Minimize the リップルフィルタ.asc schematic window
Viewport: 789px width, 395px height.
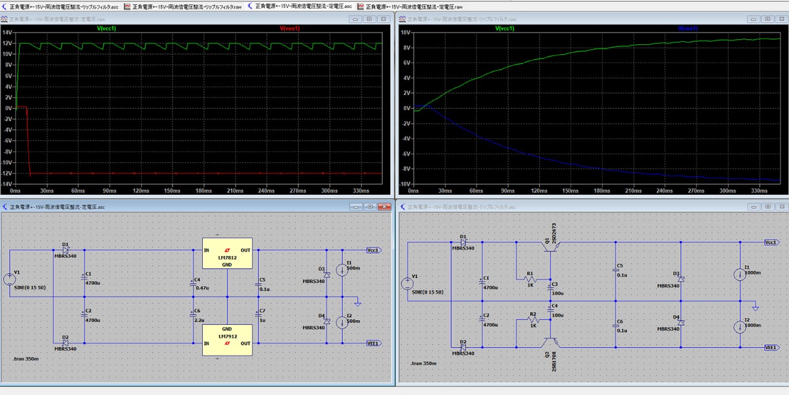pyautogui.click(x=754, y=207)
